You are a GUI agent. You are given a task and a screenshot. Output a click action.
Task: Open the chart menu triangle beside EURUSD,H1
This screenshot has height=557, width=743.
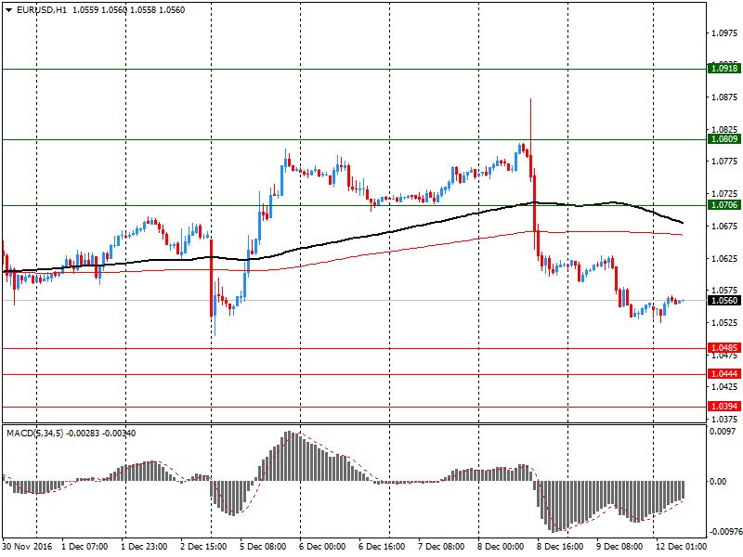coord(9,10)
